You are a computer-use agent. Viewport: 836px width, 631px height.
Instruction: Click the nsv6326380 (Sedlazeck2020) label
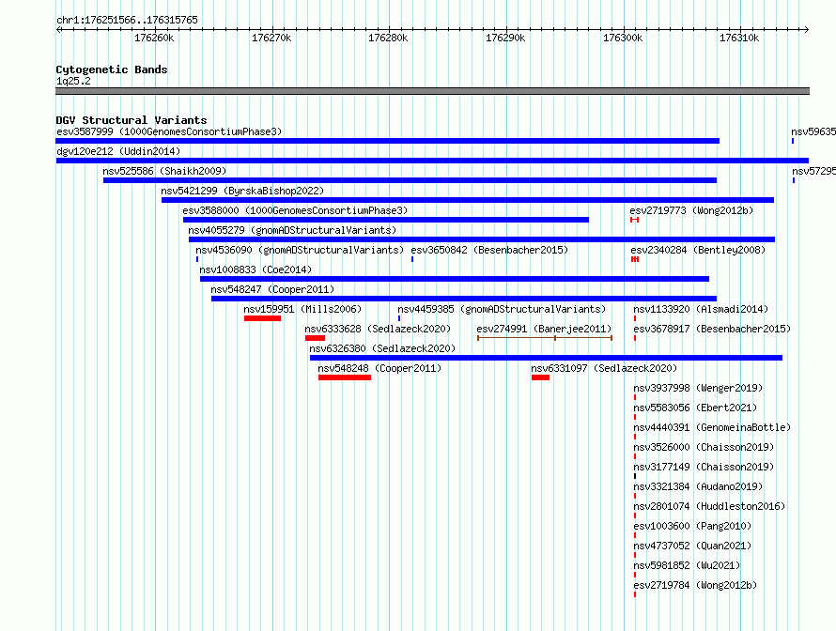tap(382, 348)
